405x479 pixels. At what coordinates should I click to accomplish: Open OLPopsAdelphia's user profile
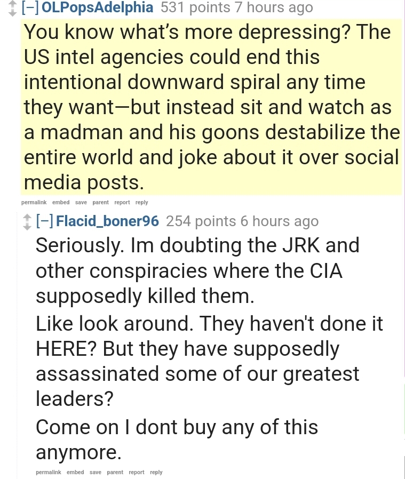(97, 7)
